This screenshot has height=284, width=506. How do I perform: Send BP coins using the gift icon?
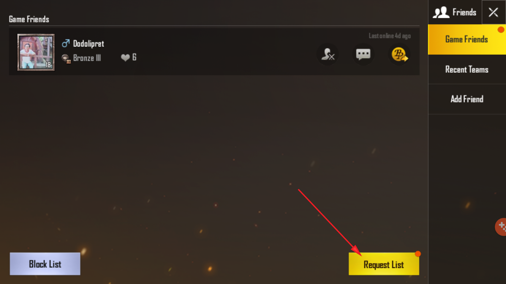click(399, 54)
